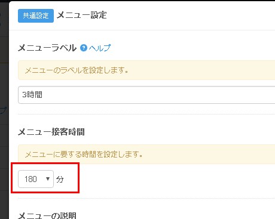Image resolution: width=275 pixels, height=219 pixels.
Task: Click the メニュー設定 dialog title text
Action: [82, 15]
